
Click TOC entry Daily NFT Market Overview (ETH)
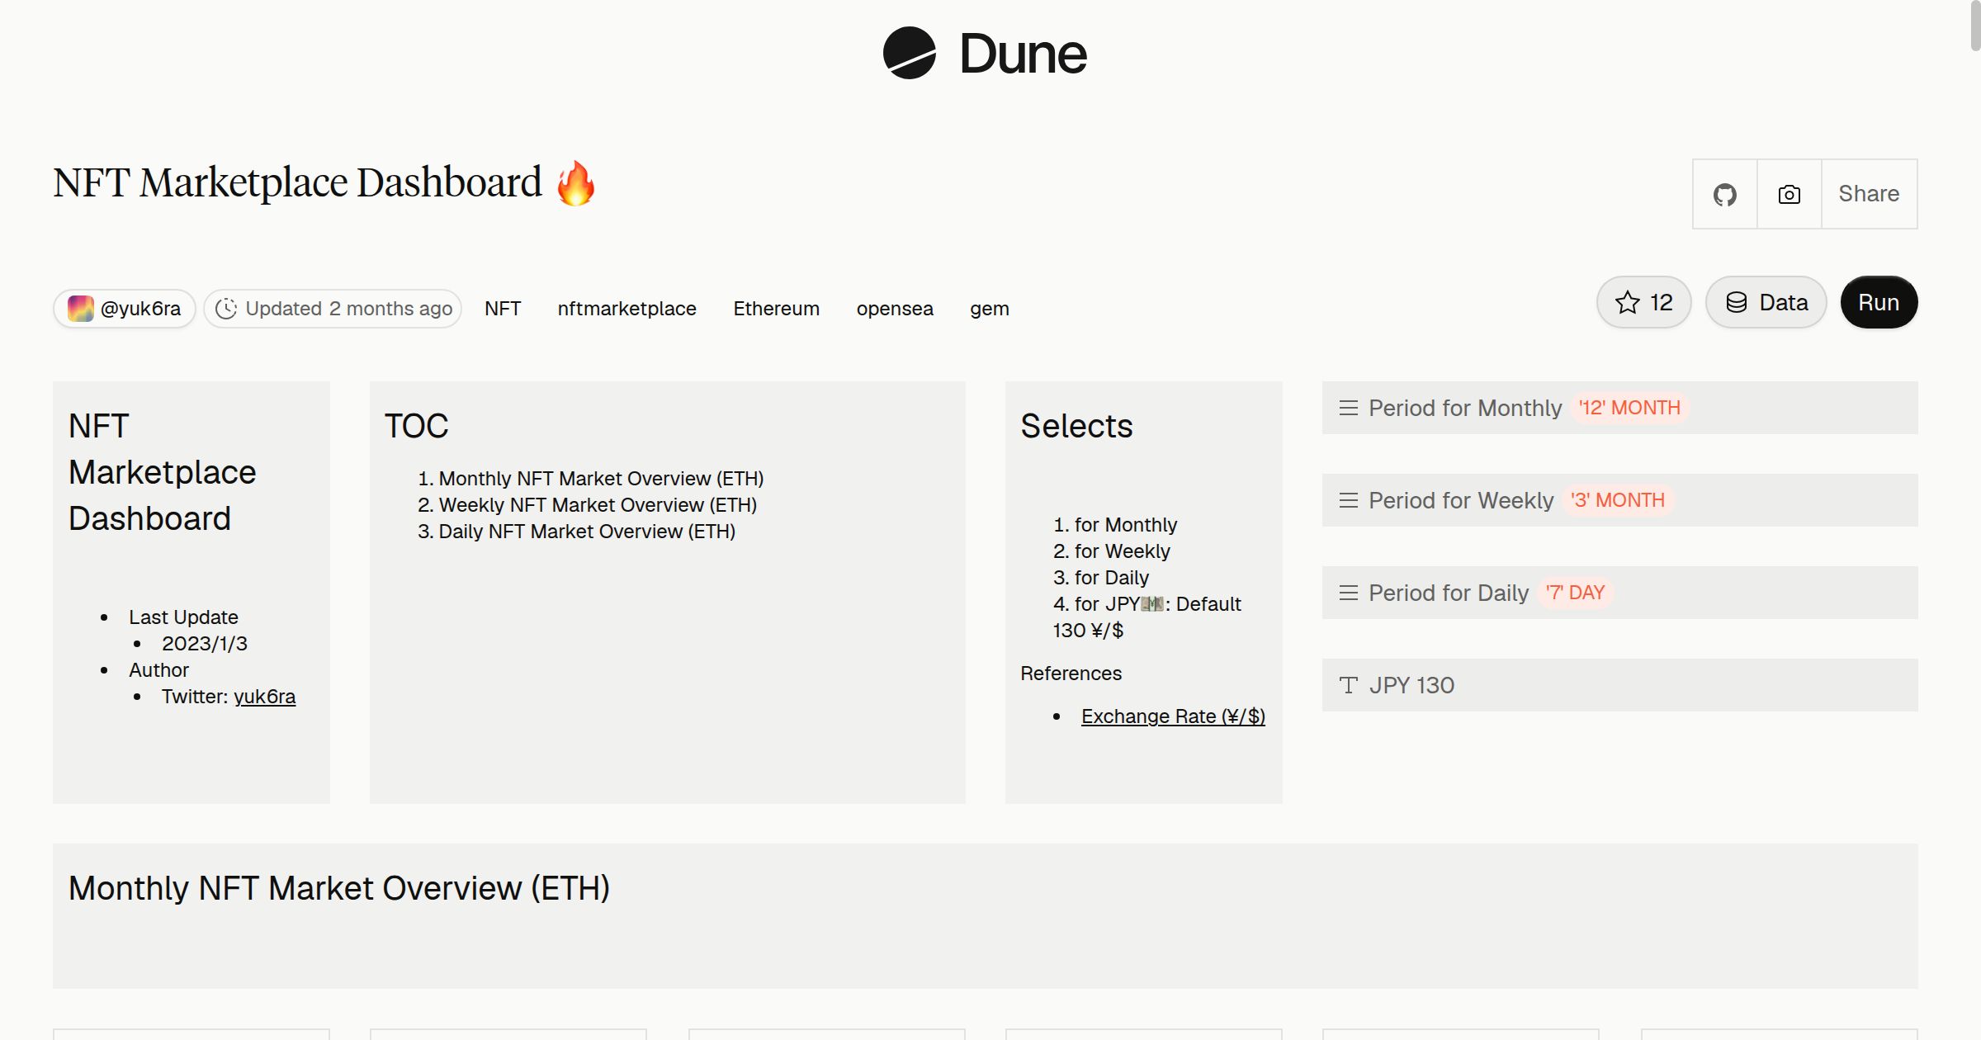click(587, 532)
